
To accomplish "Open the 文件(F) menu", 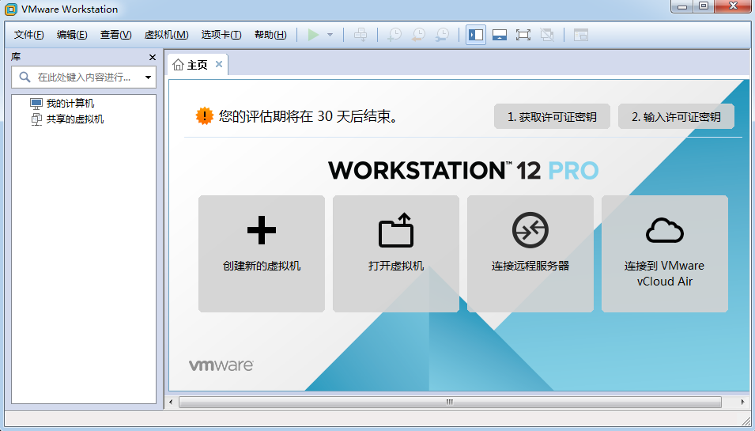I will tap(29, 35).
